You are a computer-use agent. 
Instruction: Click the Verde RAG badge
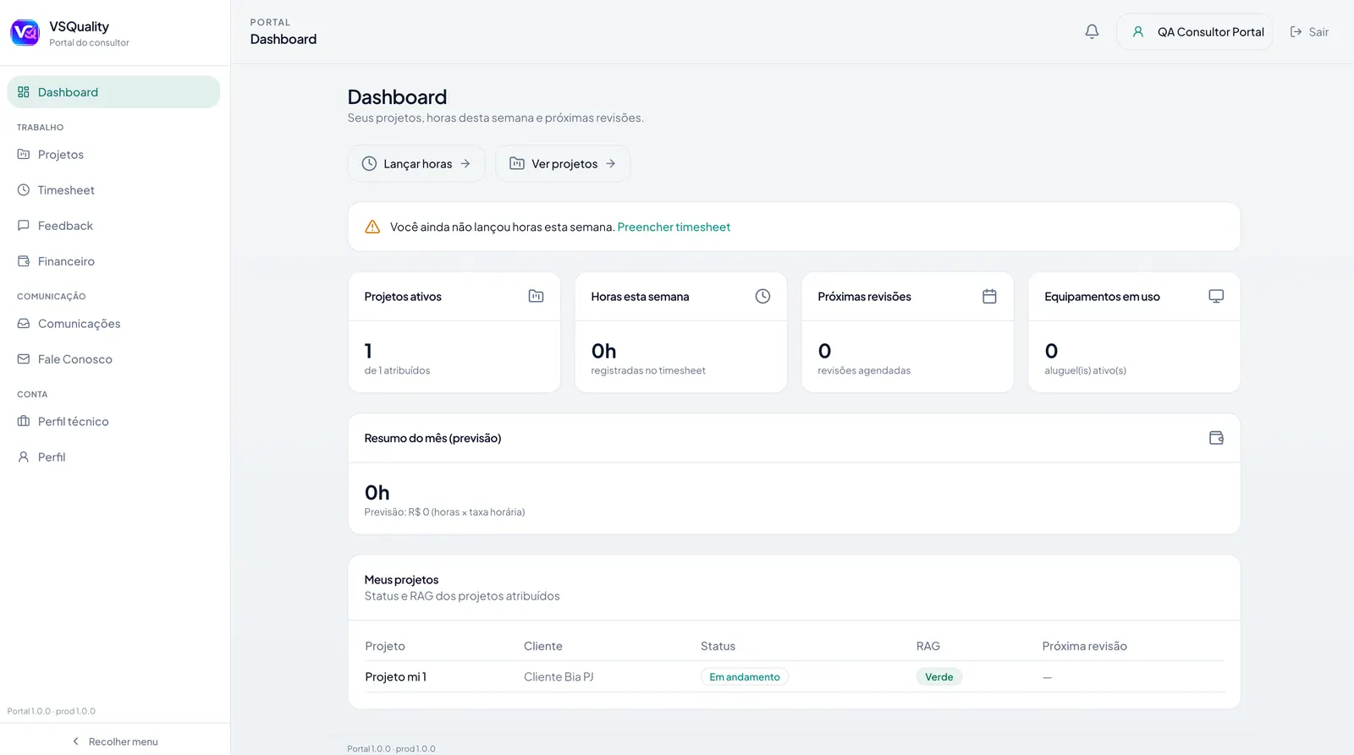pos(938,677)
